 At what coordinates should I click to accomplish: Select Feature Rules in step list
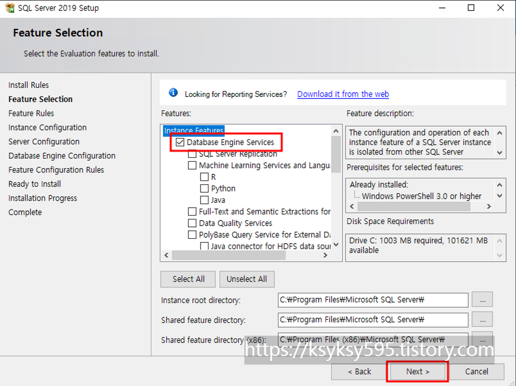point(31,113)
